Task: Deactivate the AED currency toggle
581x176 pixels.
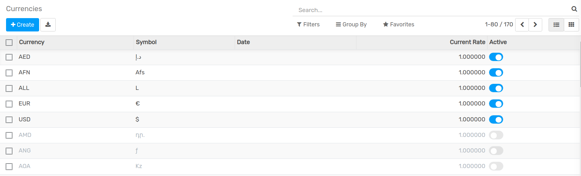Action: [x=496, y=57]
